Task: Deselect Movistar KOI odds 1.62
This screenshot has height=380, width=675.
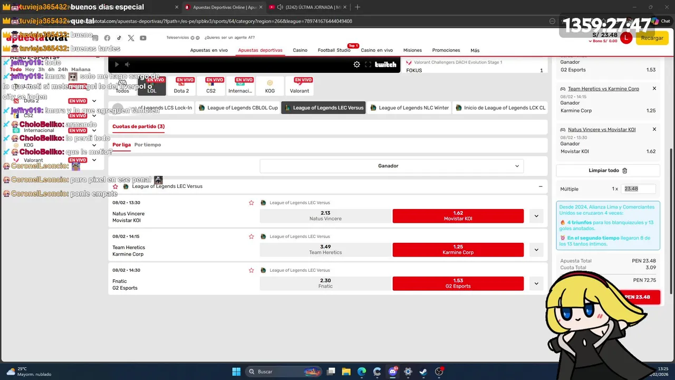Action: 458,216
